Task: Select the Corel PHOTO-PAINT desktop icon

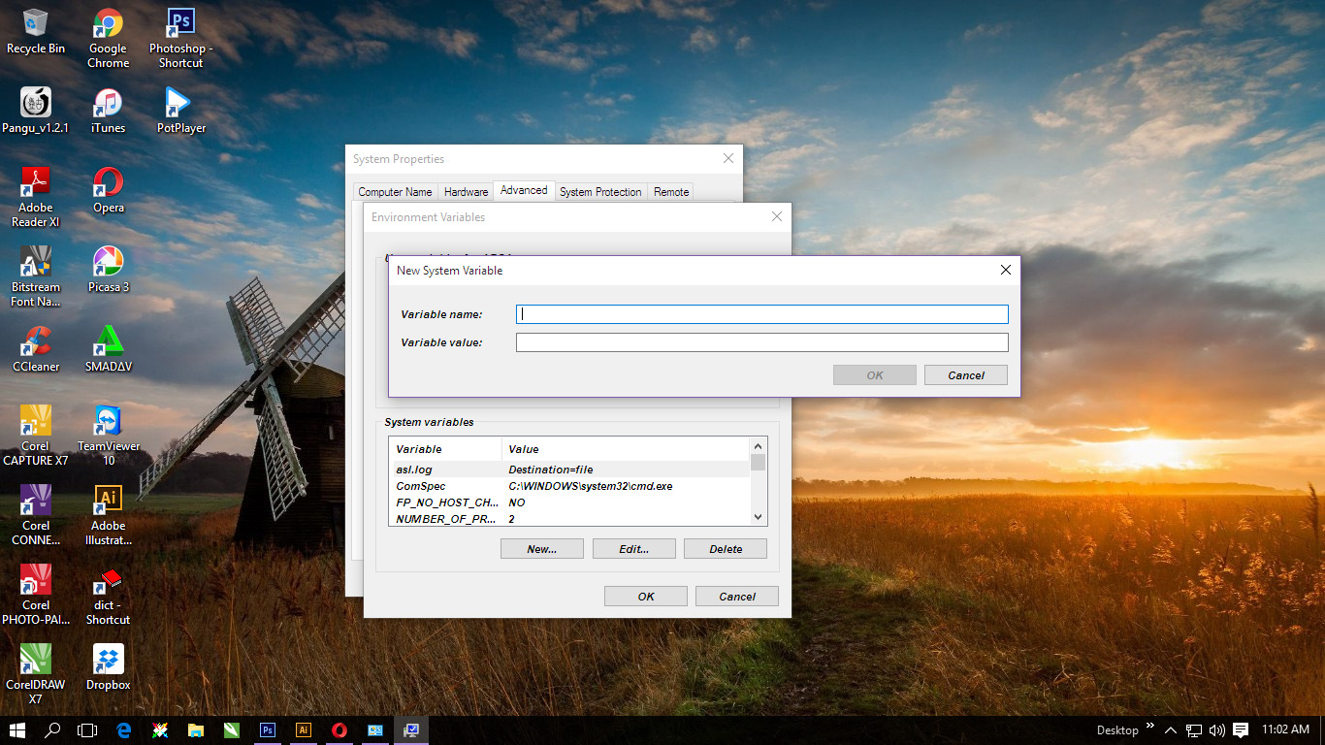Action: [36, 595]
